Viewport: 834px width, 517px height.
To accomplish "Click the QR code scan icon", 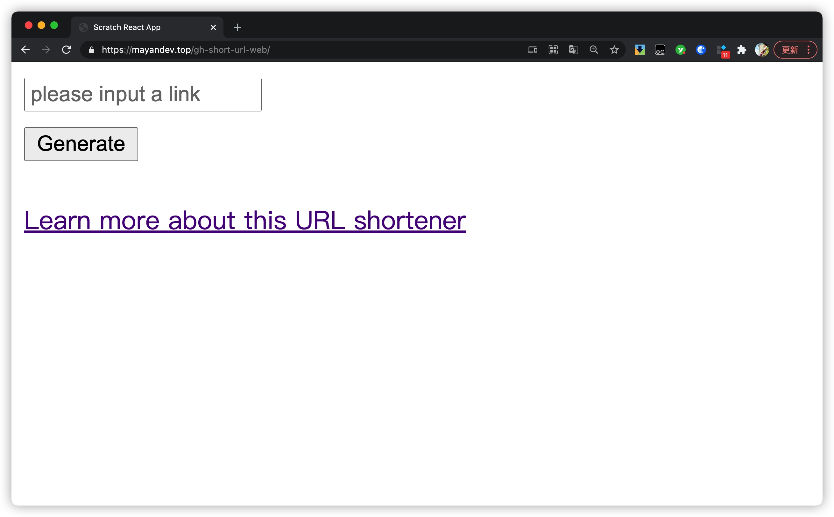I will [553, 50].
